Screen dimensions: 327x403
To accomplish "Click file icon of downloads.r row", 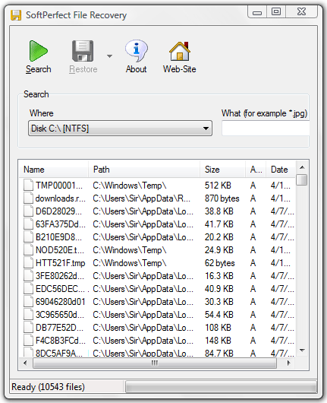I will pyautogui.click(x=28, y=198).
